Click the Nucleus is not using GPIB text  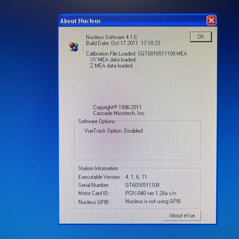(153, 201)
